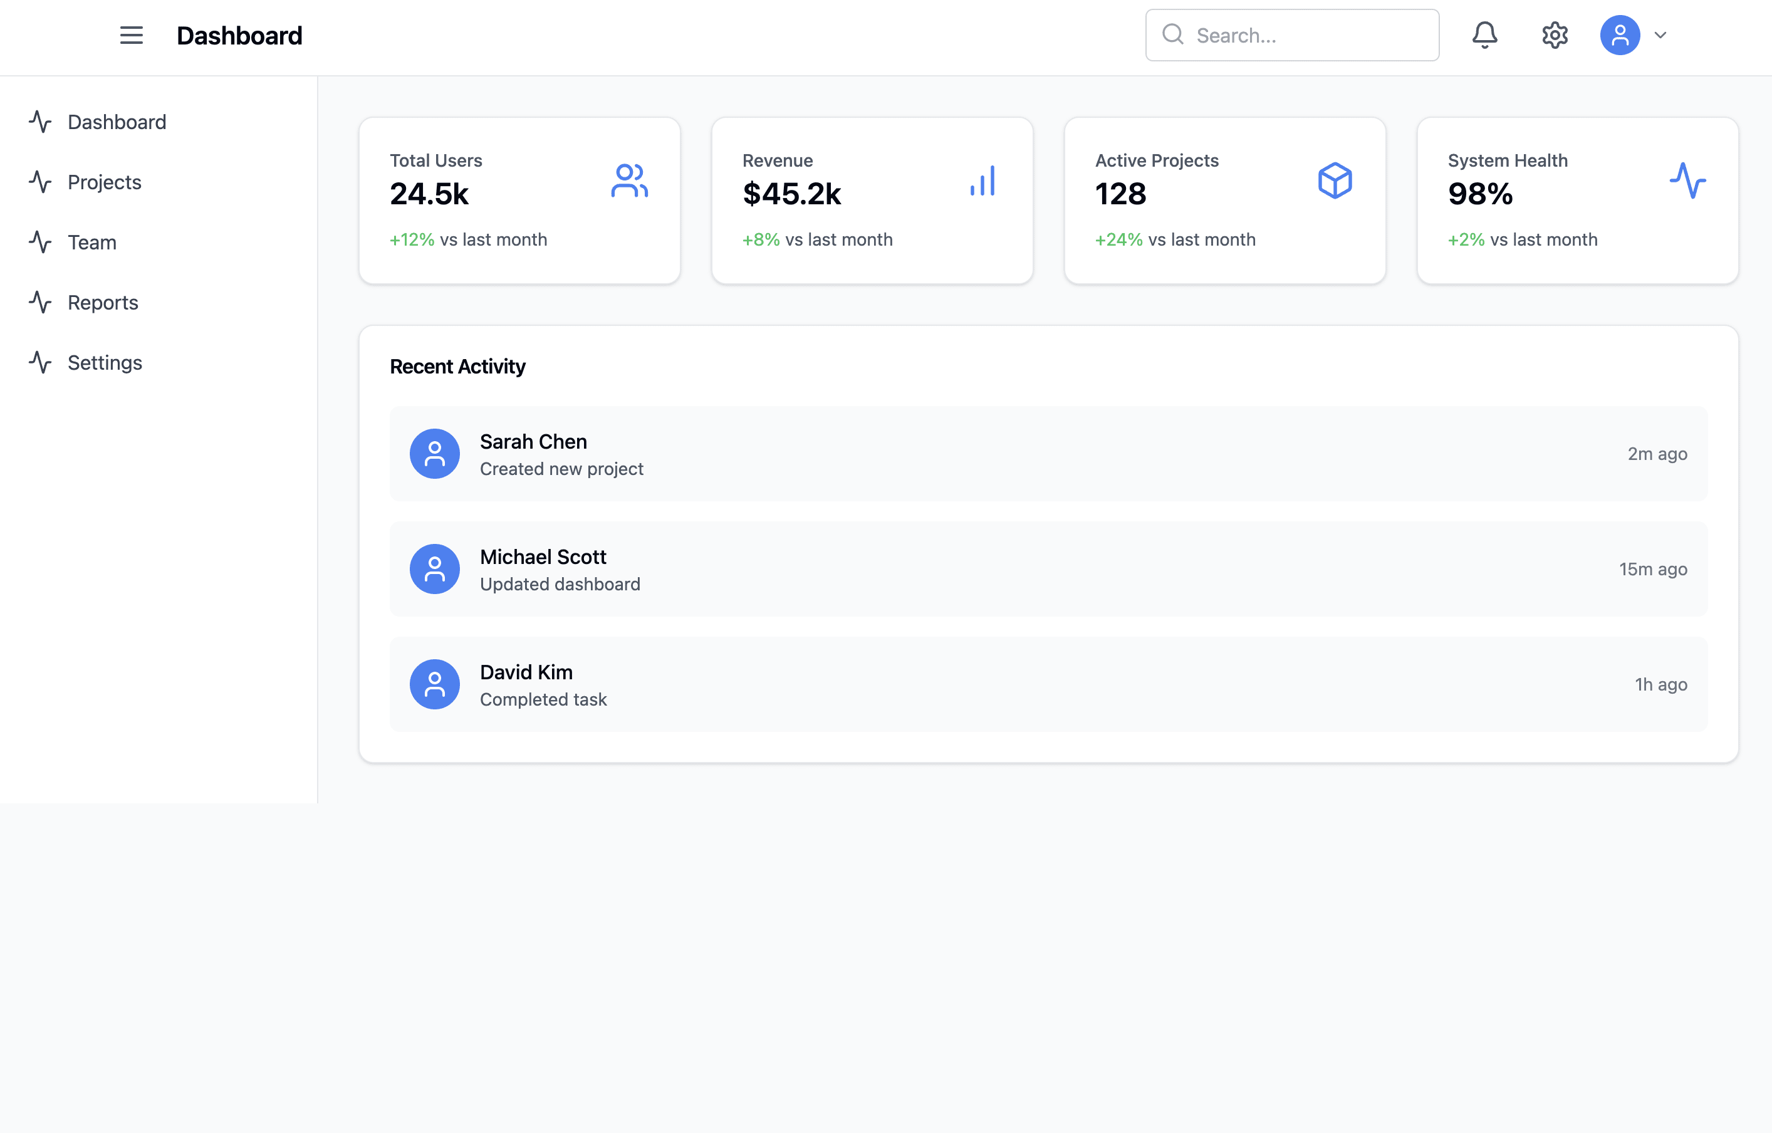
Task: Click Sarah Chen's avatar icon
Action: click(x=434, y=454)
